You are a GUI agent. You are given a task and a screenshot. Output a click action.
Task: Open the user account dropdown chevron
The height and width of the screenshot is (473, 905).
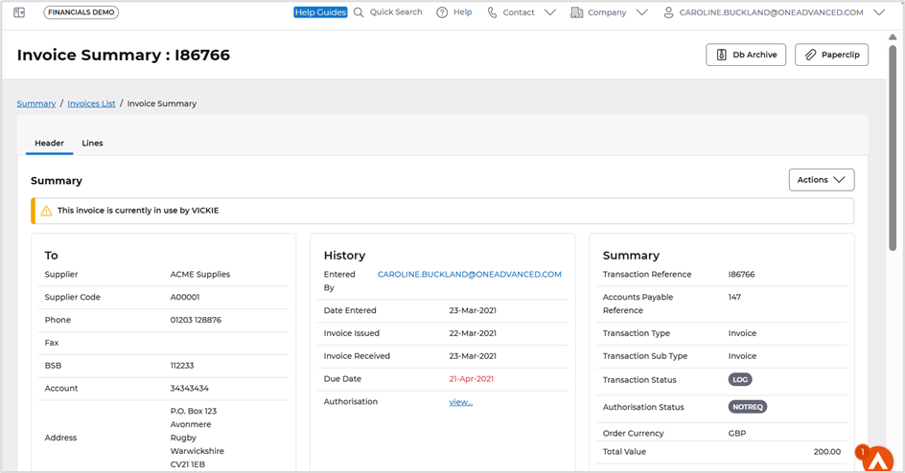click(879, 12)
